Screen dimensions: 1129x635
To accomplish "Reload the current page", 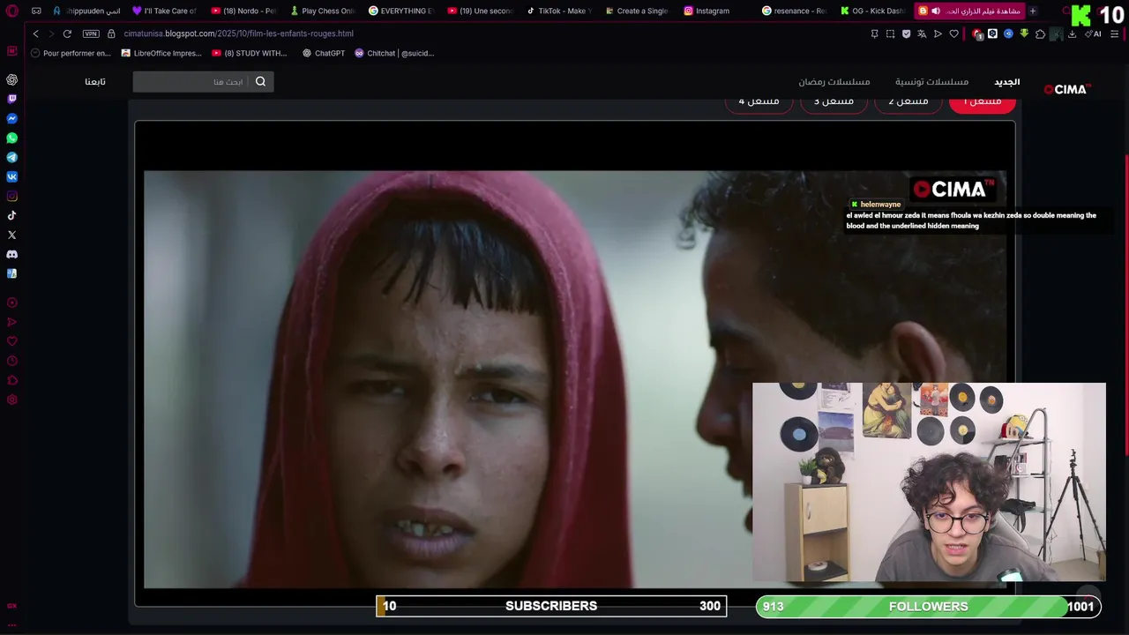I will 67,34.
